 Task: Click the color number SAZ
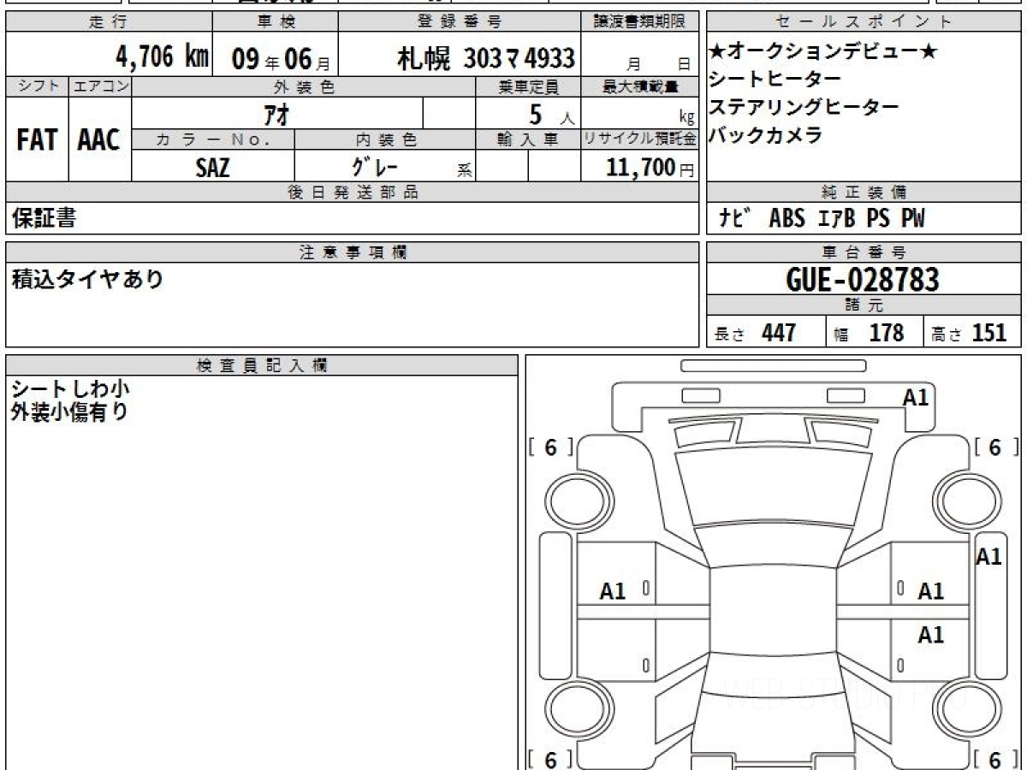point(212,168)
